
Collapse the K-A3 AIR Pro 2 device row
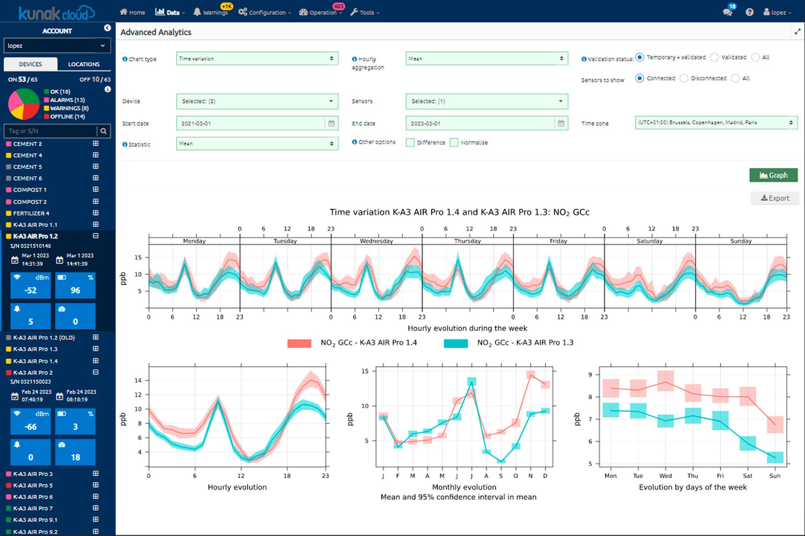point(96,372)
